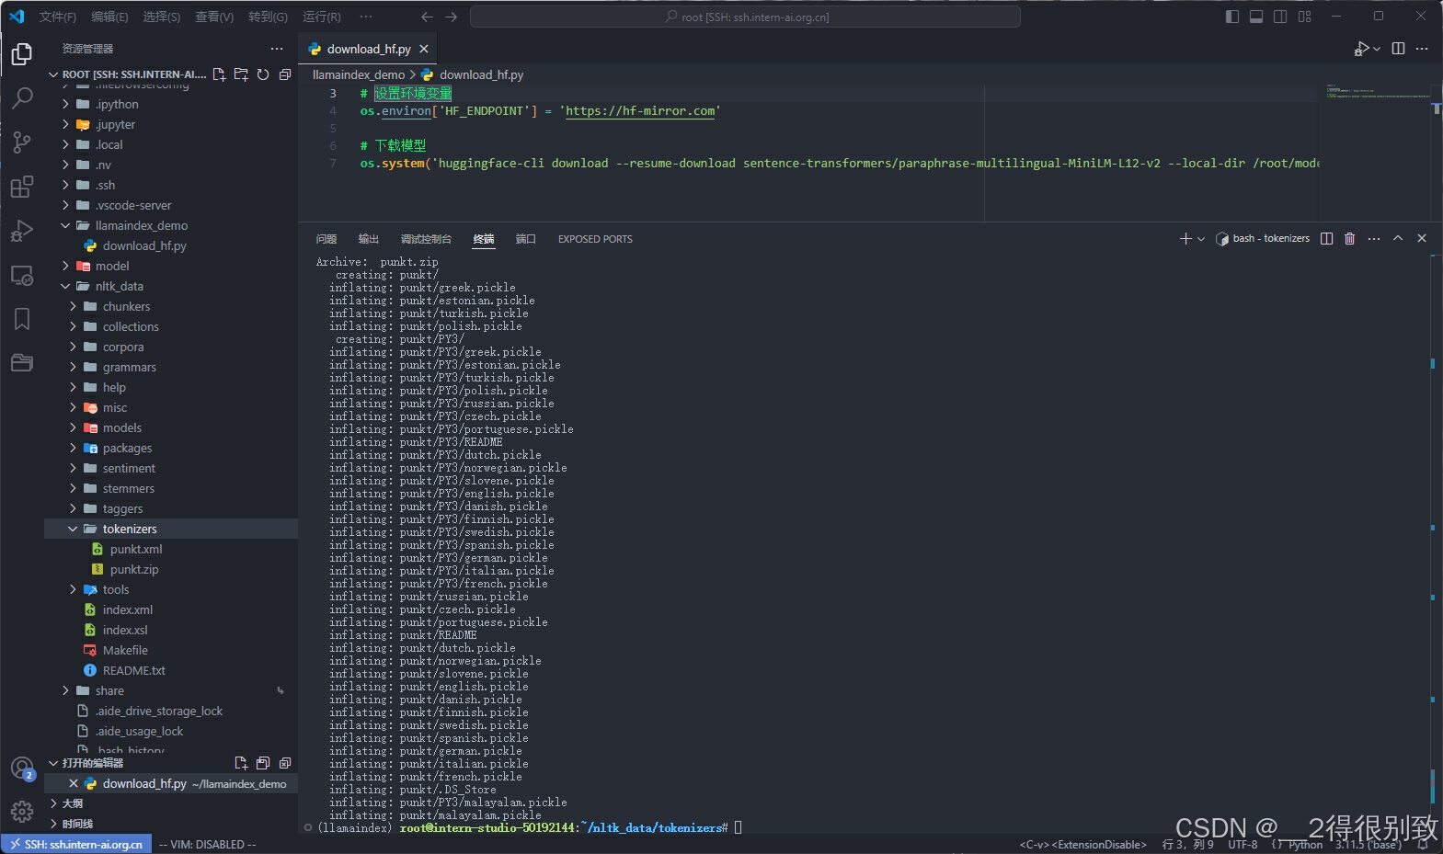This screenshot has height=854, width=1443.
Task: Open new terminal launch profile dropdown
Action: click(x=1201, y=238)
